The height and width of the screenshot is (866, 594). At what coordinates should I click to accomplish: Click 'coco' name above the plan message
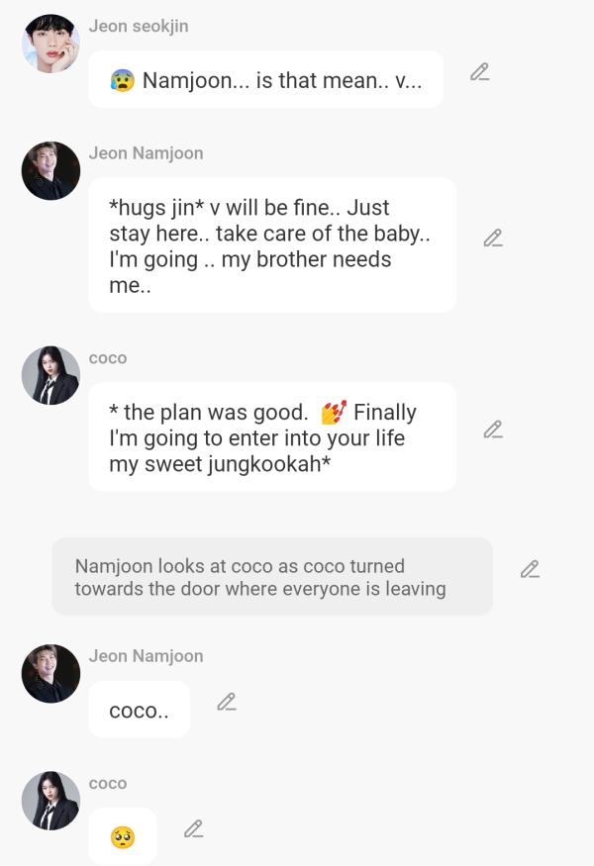[x=108, y=358]
